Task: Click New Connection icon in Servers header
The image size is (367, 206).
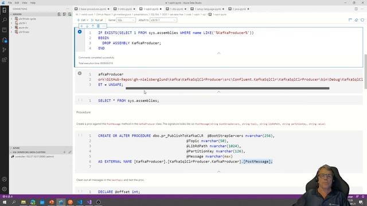Action: 59,14
